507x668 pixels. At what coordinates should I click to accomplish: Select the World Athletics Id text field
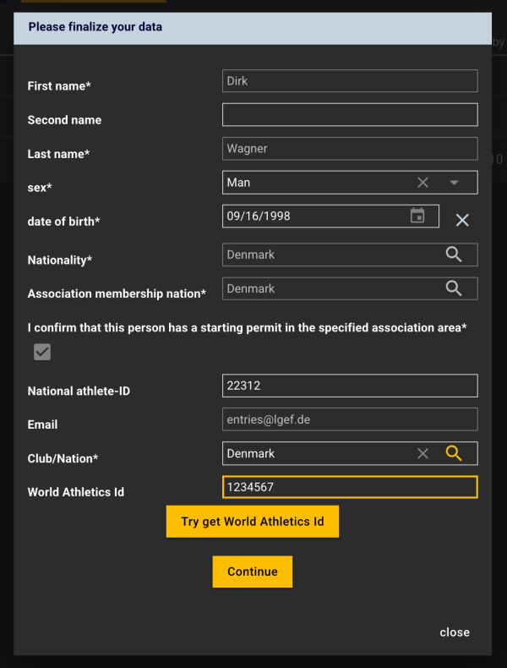350,487
